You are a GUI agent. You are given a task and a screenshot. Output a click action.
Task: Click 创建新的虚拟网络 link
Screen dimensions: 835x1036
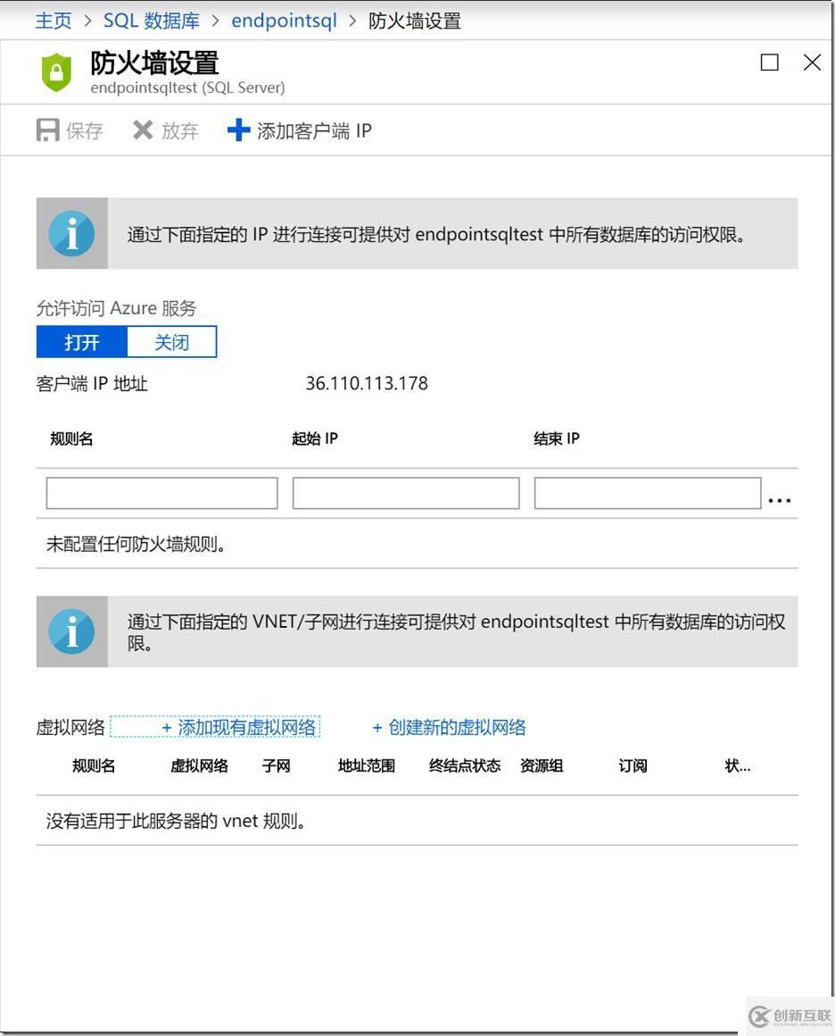click(x=449, y=726)
